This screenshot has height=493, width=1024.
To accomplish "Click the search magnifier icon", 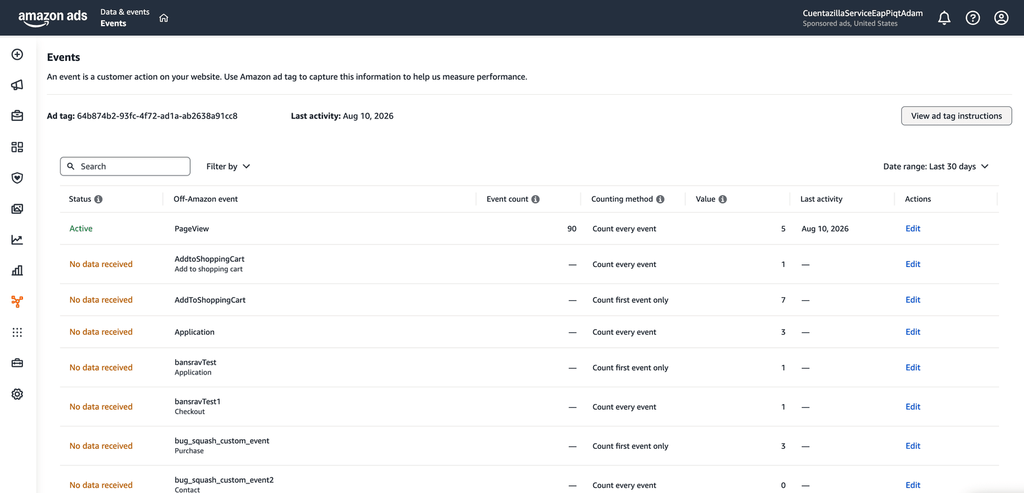I will click(71, 166).
